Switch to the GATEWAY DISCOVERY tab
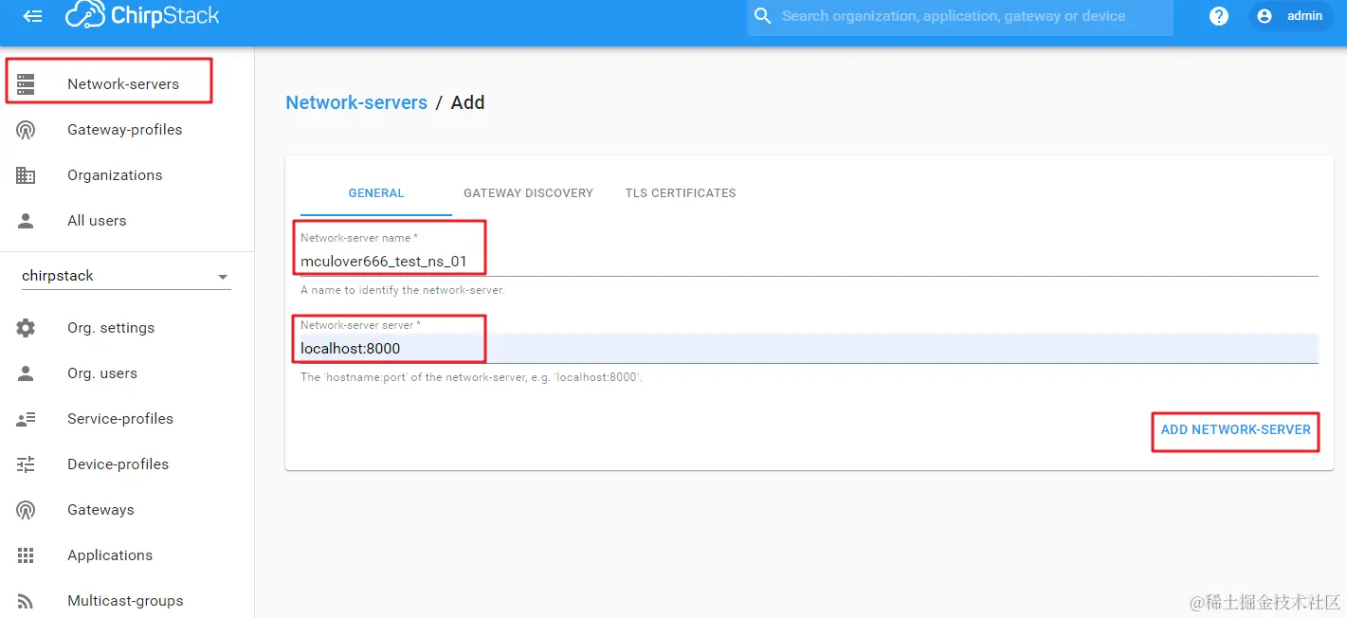 tap(528, 192)
